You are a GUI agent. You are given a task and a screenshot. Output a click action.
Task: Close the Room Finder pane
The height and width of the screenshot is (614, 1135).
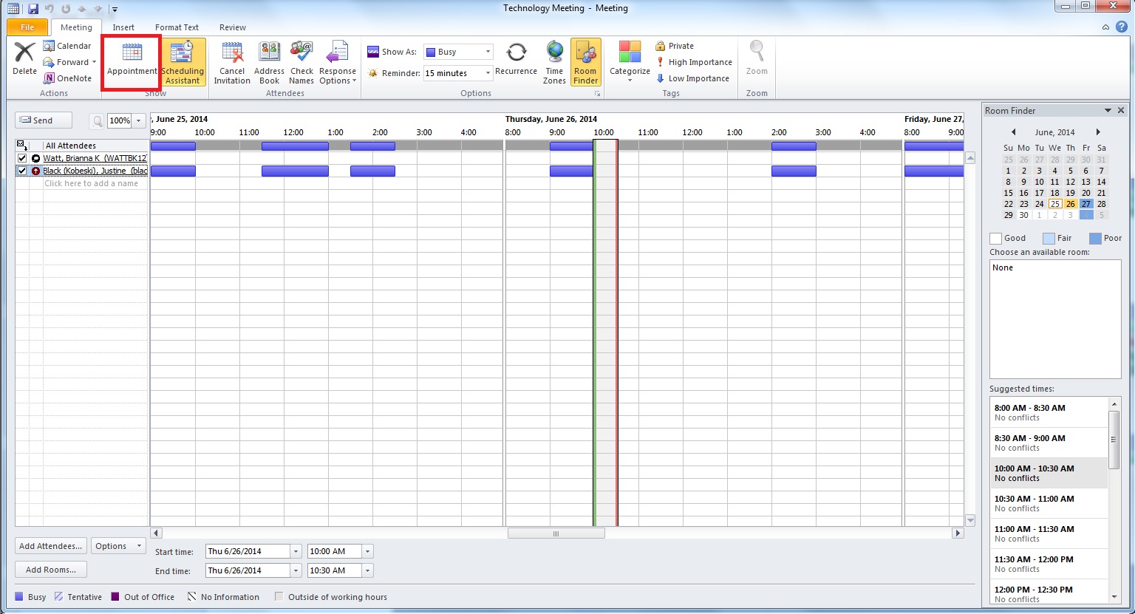point(1121,110)
